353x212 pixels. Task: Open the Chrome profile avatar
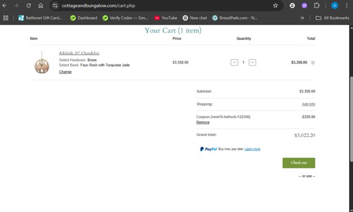(335, 6)
